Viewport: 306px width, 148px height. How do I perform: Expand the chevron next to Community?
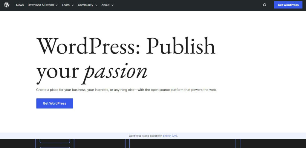[96, 5]
